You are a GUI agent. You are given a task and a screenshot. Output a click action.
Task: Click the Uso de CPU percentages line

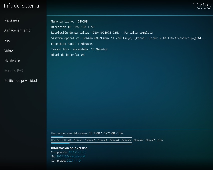point(107,140)
